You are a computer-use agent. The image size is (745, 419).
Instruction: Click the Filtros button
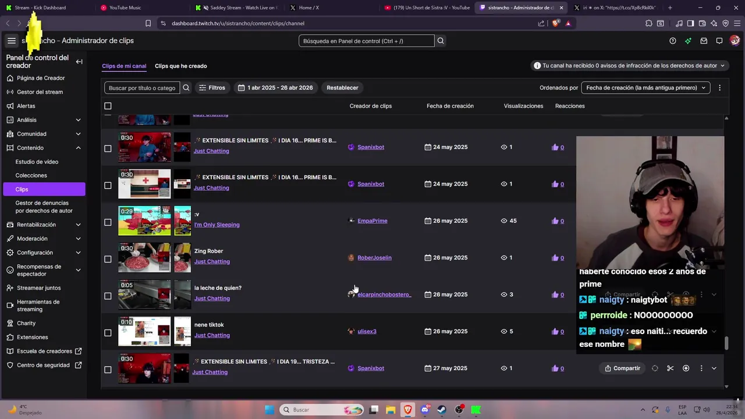tap(212, 88)
